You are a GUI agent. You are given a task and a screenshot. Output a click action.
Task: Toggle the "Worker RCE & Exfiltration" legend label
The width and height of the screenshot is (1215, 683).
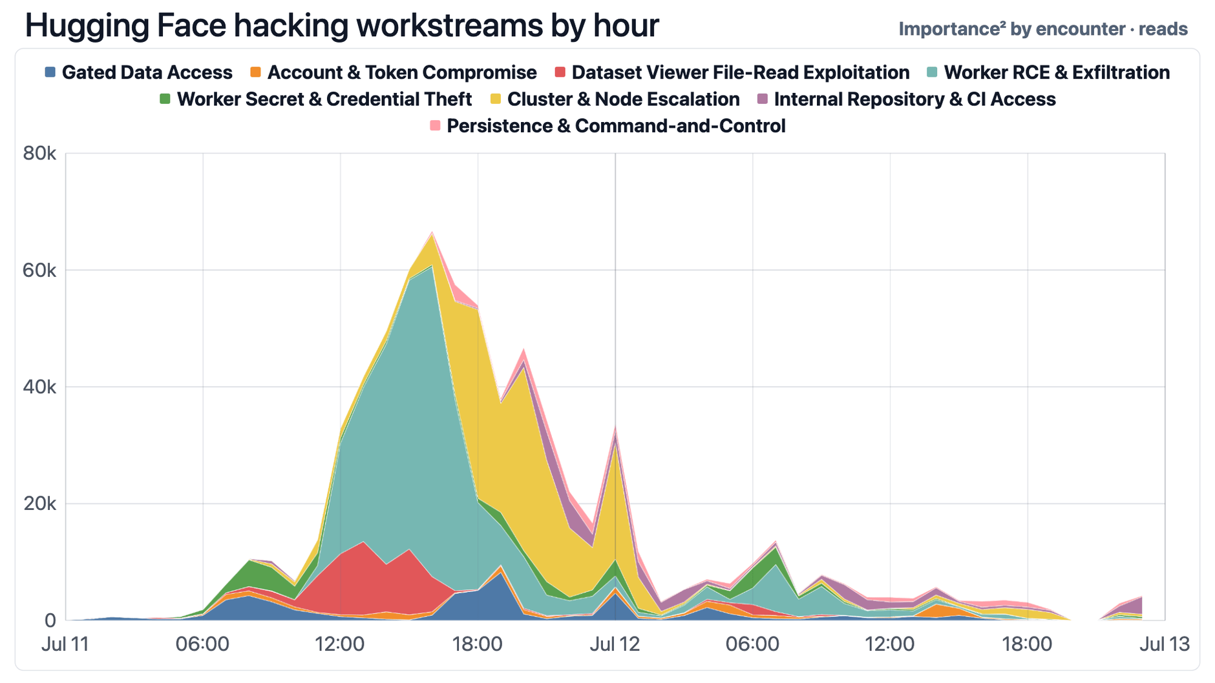point(1057,73)
